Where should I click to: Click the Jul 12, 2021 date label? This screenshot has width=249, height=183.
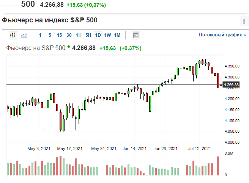tap(199, 149)
